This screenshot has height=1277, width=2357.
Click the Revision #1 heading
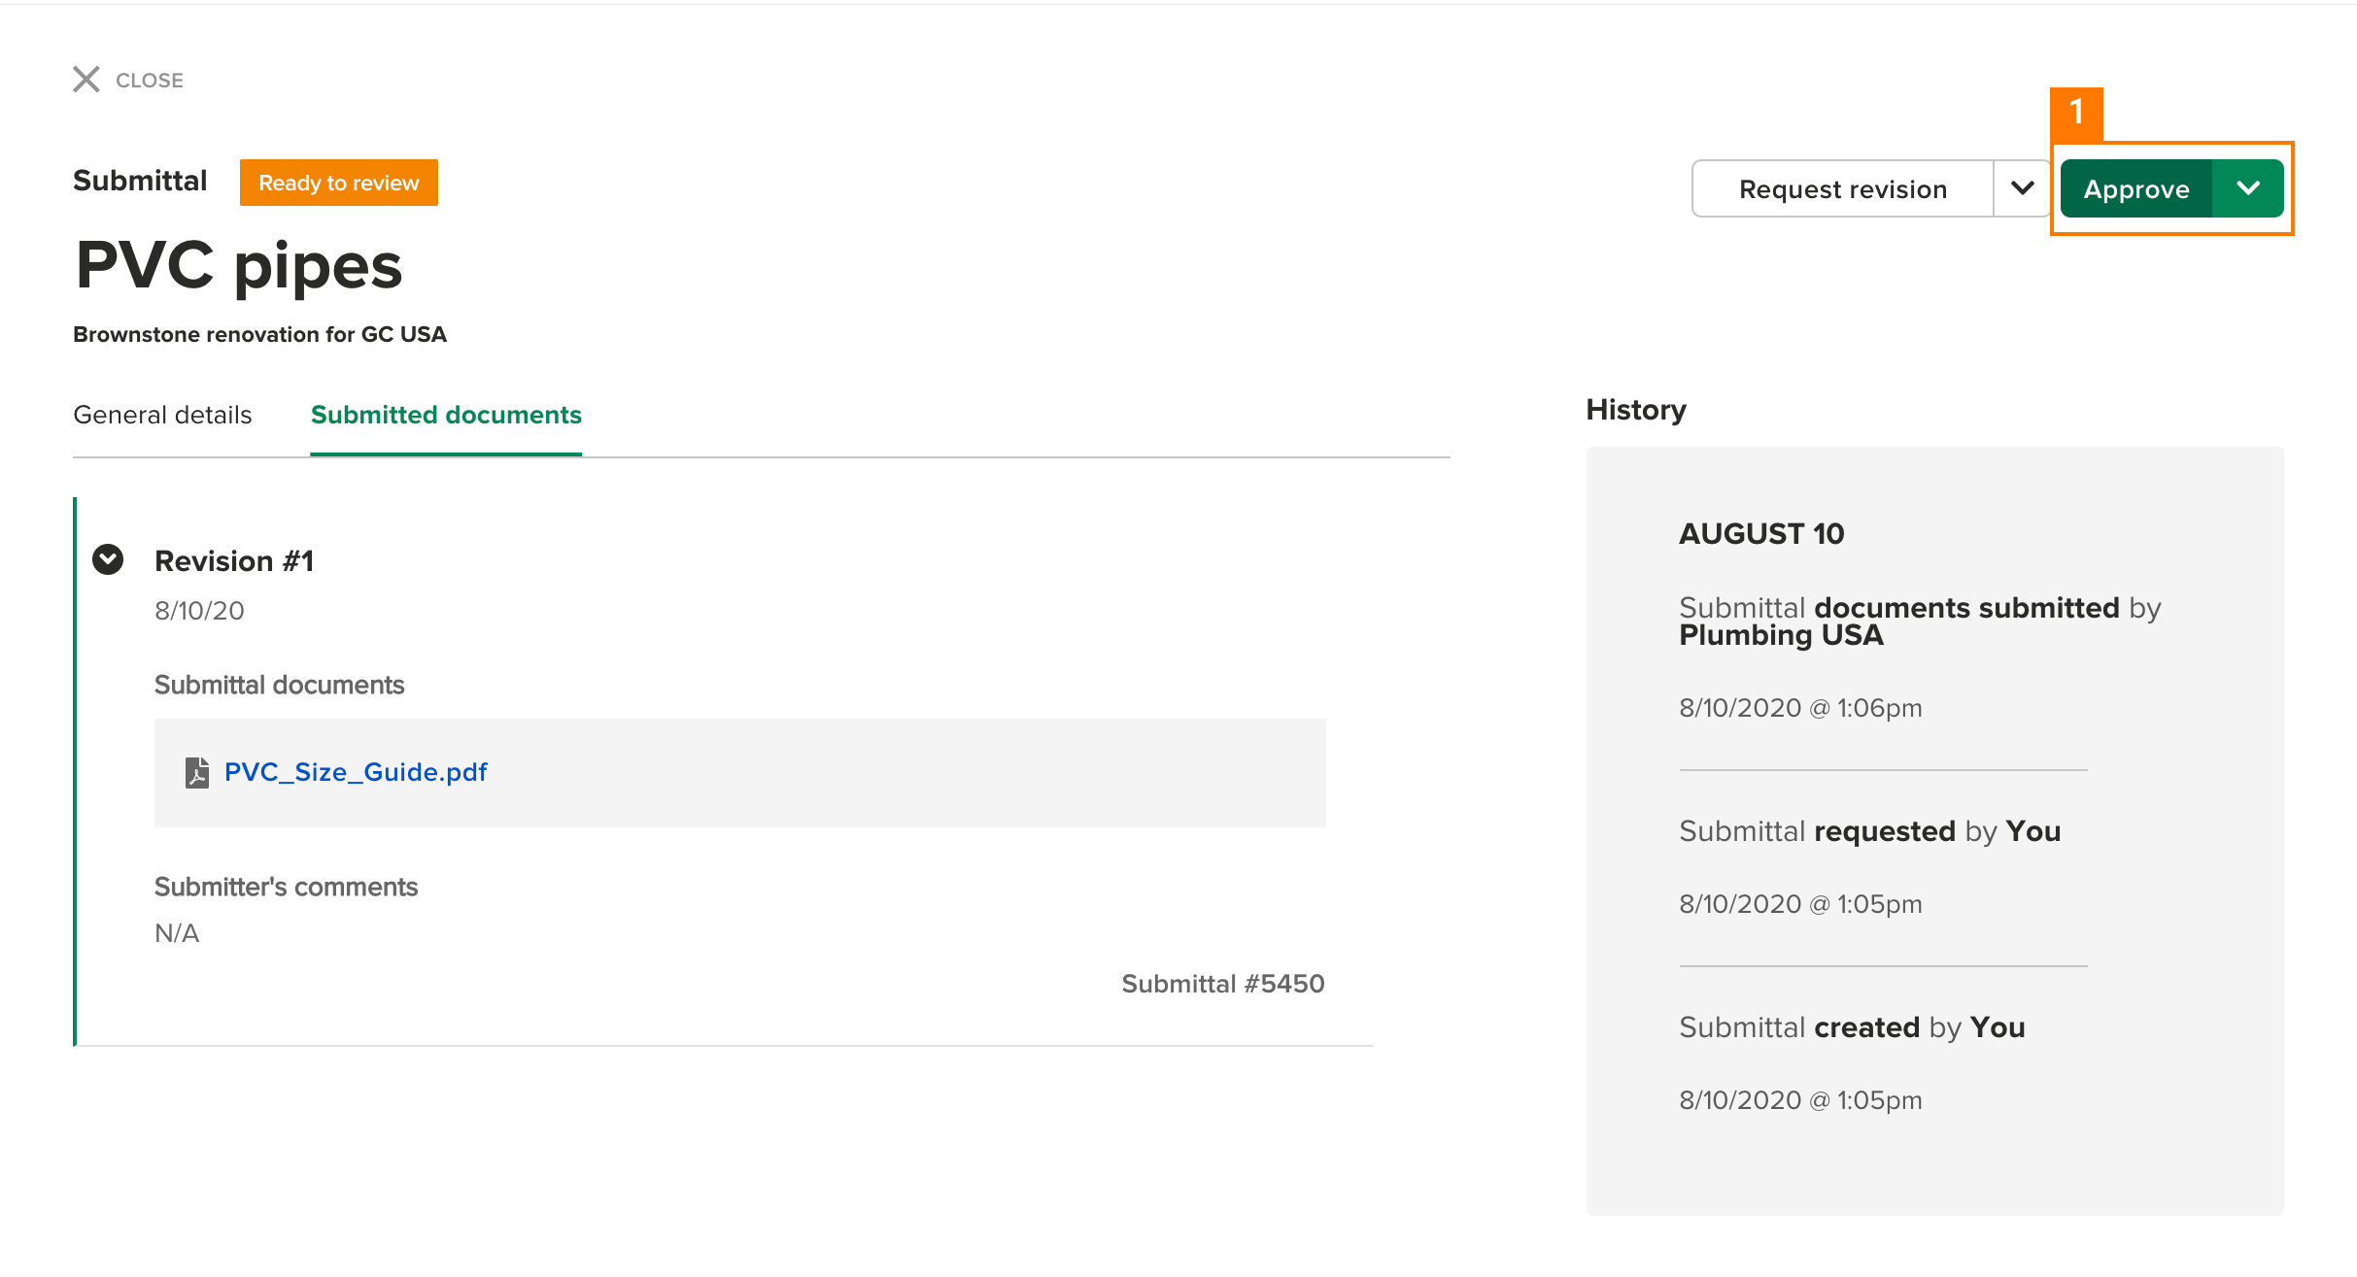234,560
